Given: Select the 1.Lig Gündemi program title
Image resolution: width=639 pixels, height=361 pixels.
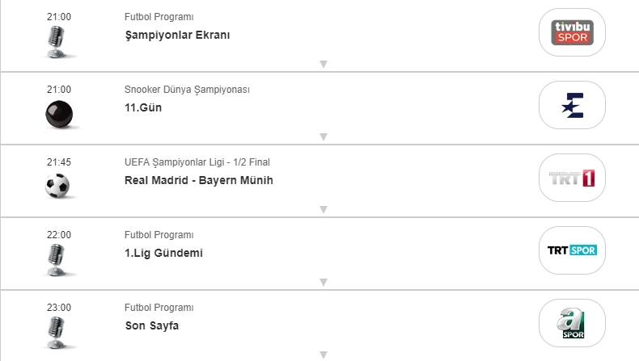Looking at the screenshot, I should click(163, 253).
